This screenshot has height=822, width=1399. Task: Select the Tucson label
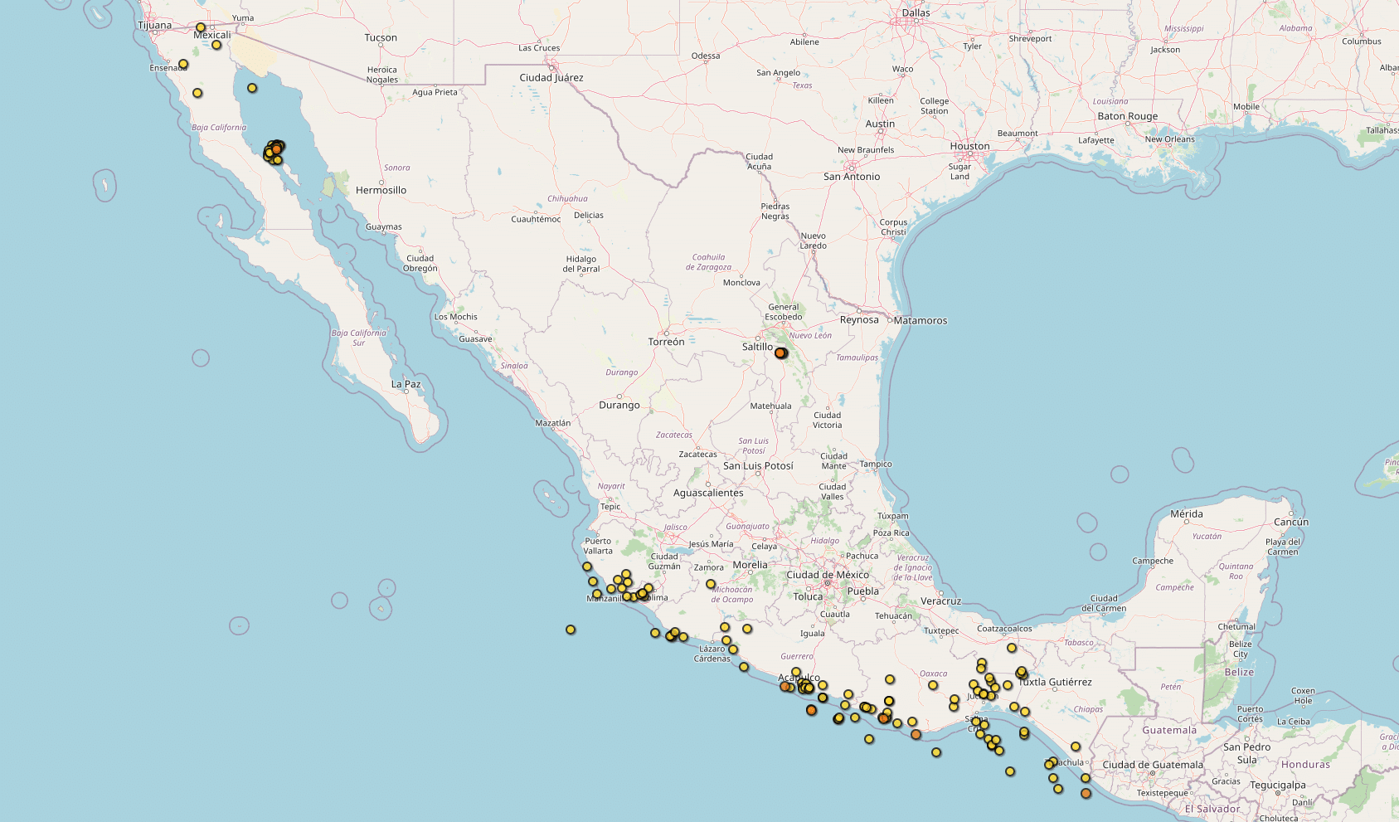click(381, 37)
